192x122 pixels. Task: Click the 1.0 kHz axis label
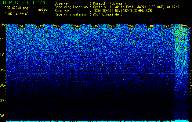[x=2, y=55]
